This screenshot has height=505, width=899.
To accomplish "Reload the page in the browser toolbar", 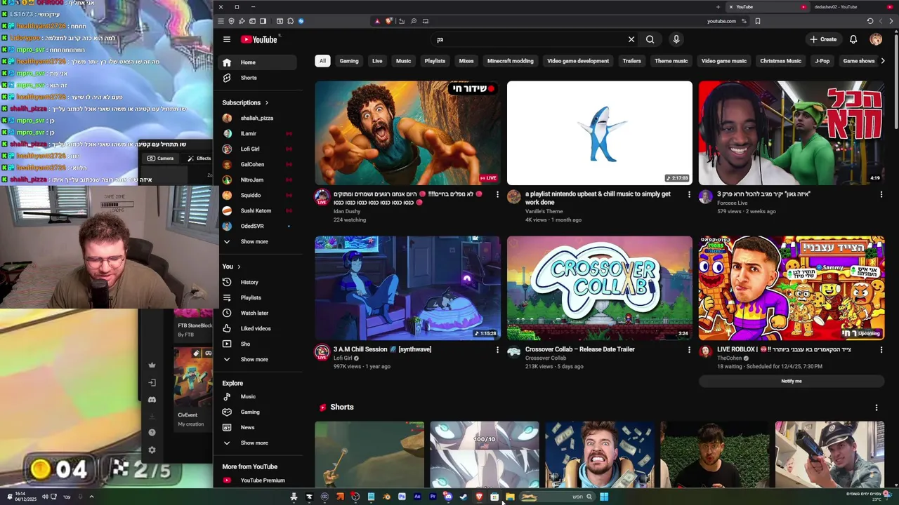I will [x=870, y=21].
